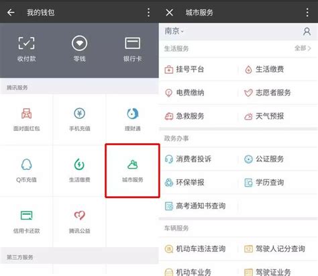Open 天气预报 weather forecast

(x=264, y=116)
